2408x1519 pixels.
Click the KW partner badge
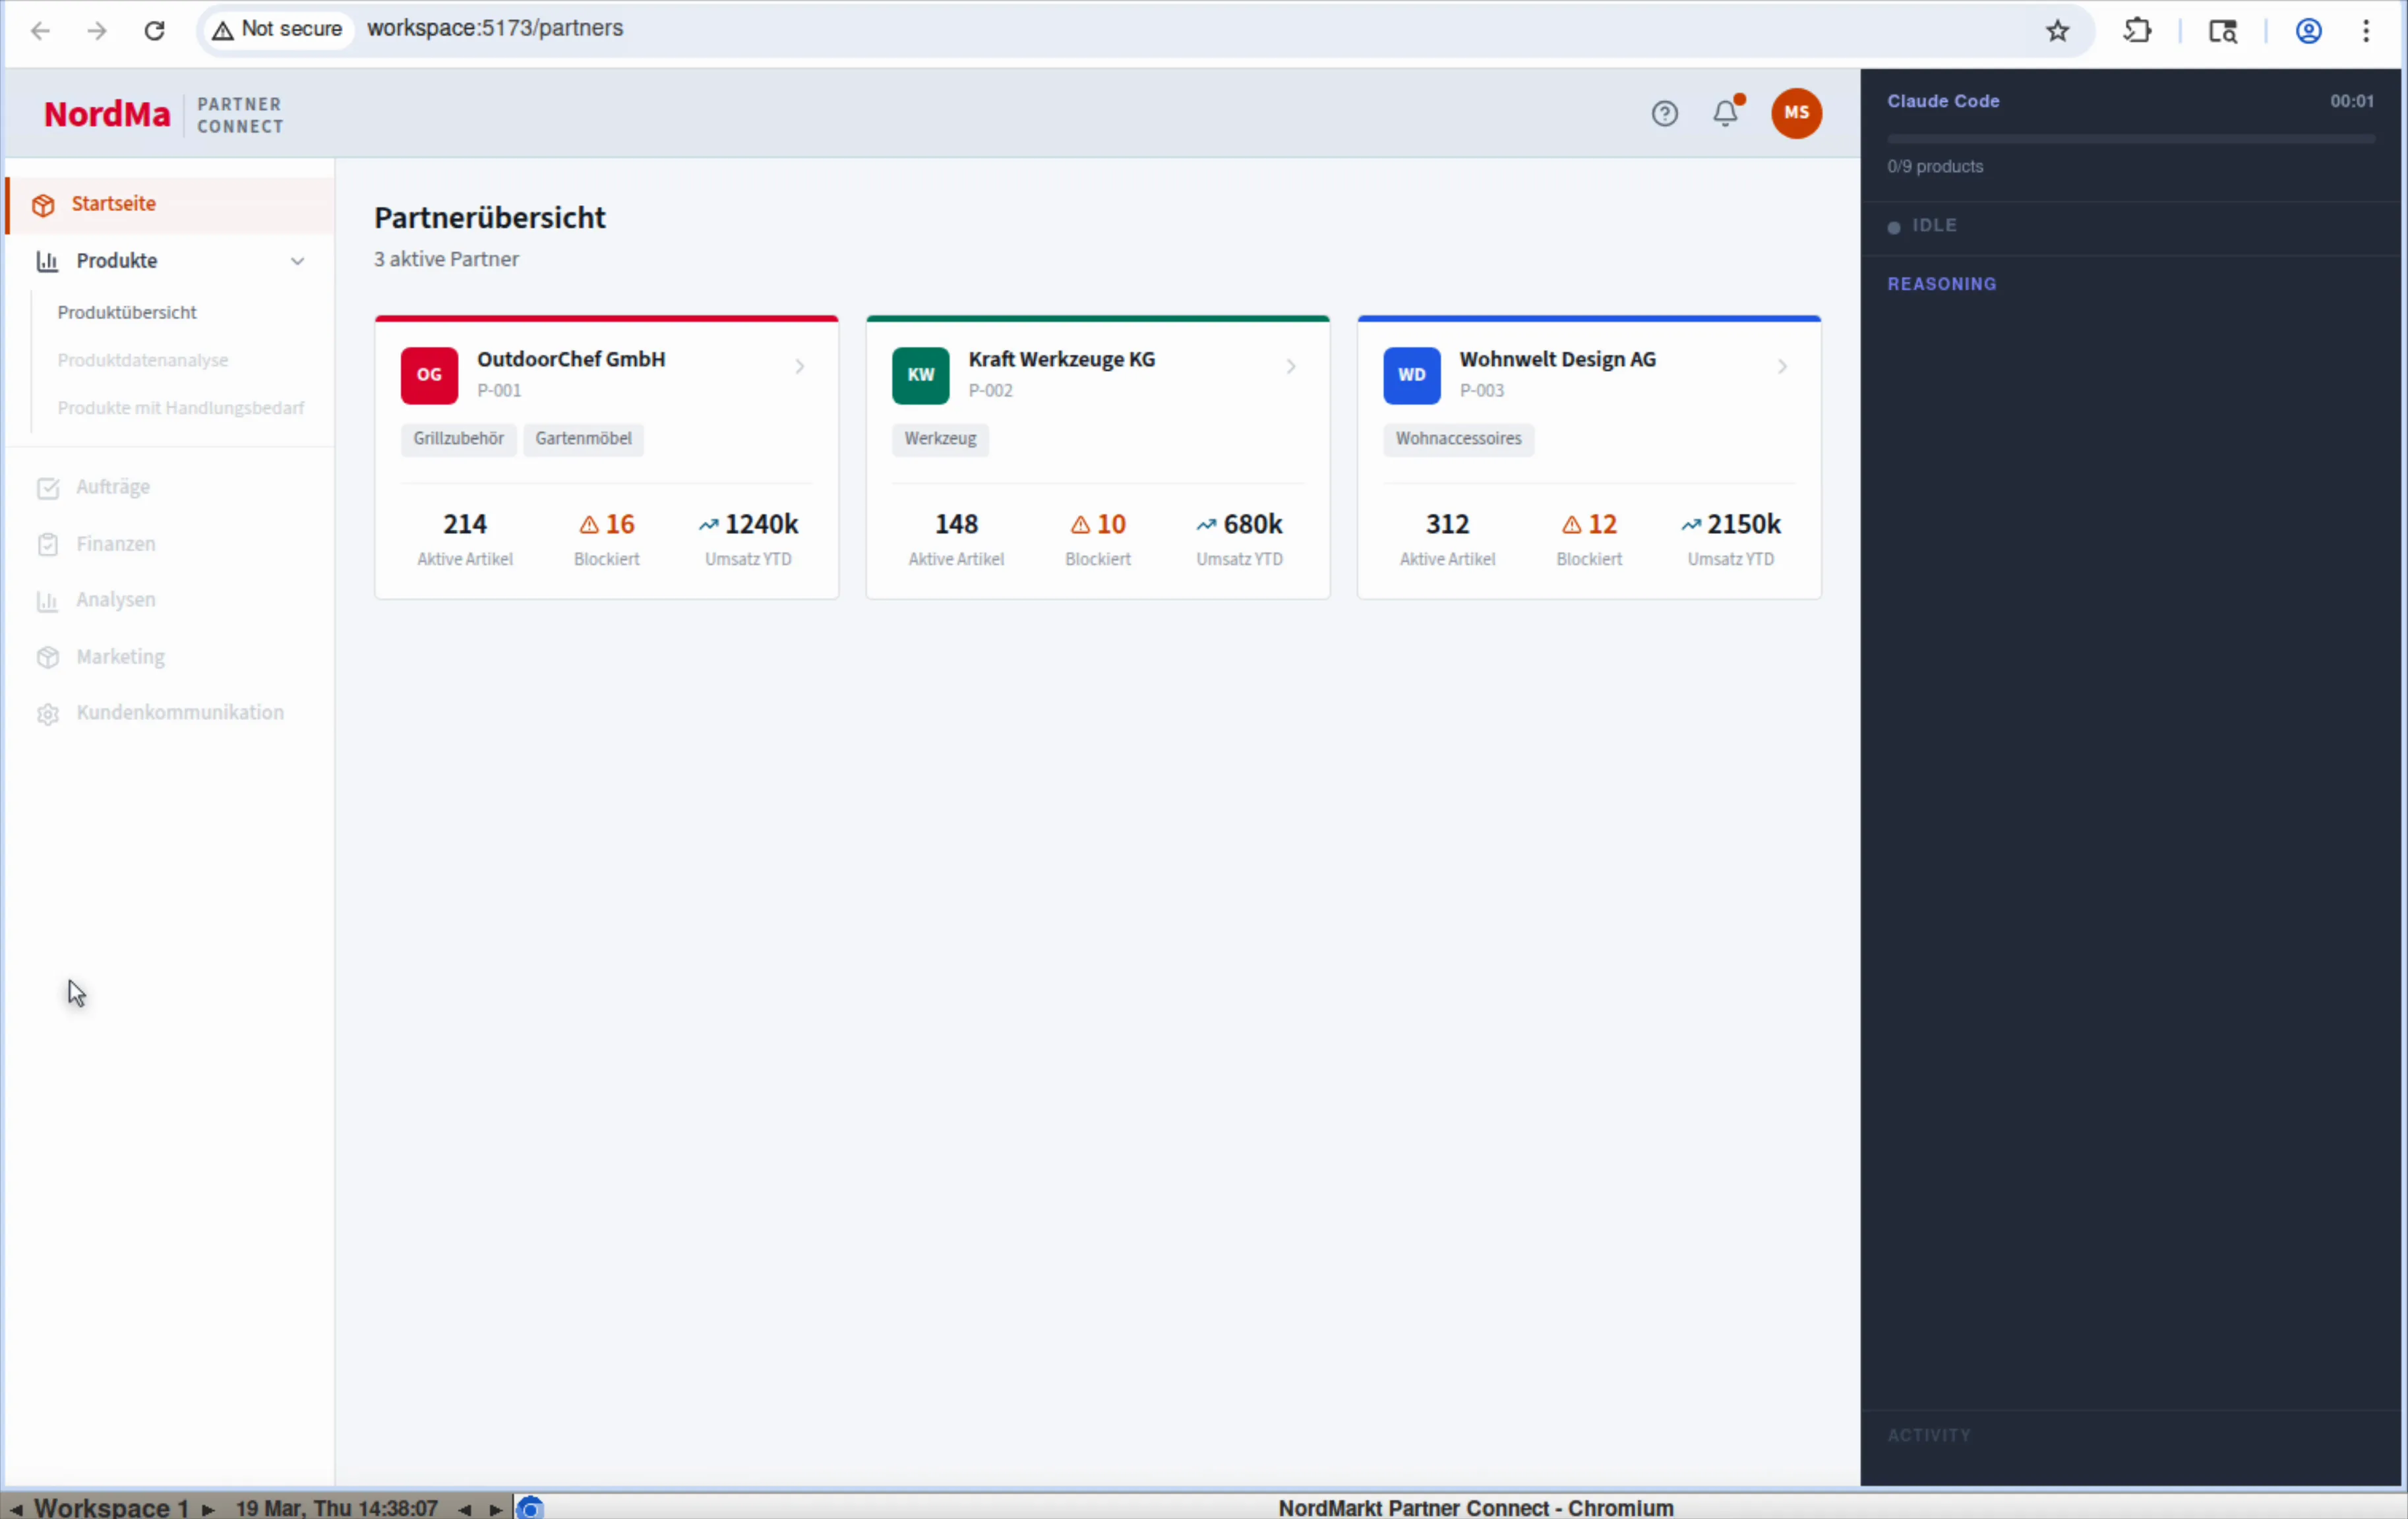coord(920,375)
